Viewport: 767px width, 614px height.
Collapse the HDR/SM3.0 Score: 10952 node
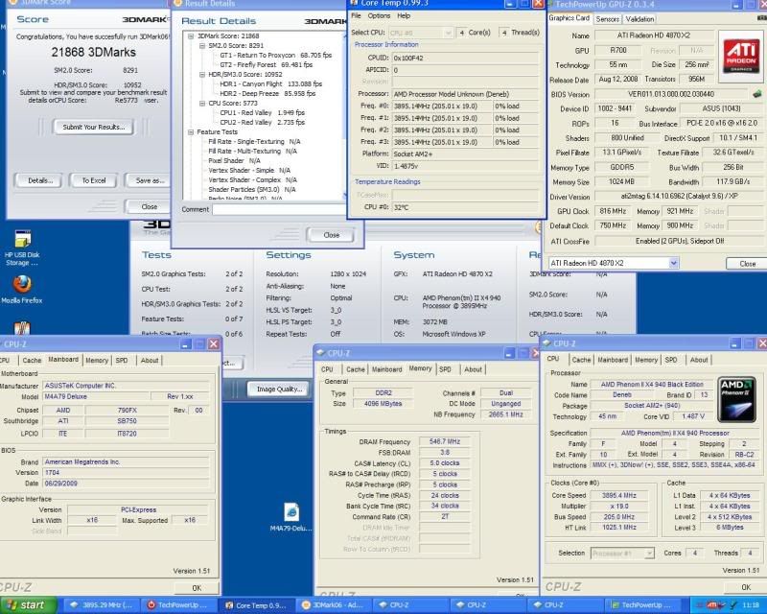[x=202, y=75]
